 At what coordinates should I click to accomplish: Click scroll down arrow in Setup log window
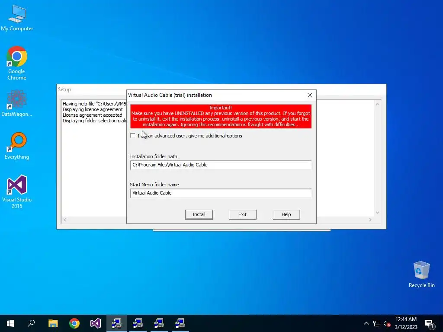pyautogui.click(x=377, y=213)
